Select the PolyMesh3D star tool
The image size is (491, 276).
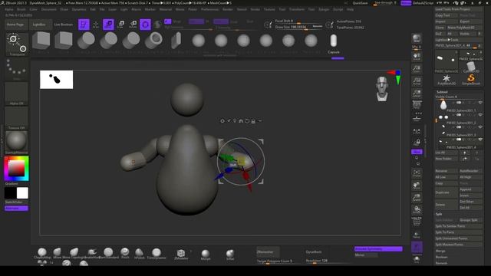(447, 80)
